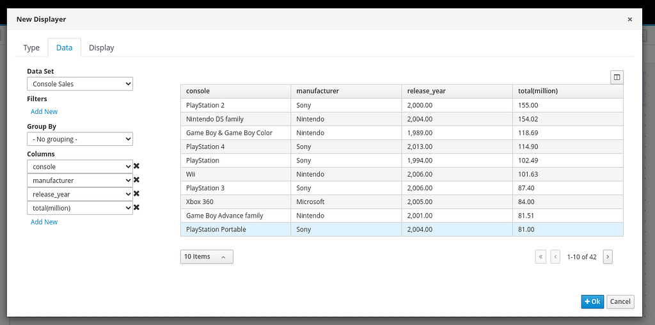Click the Cancel button
This screenshot has width=655, height=325.
(x=620, y=301)
